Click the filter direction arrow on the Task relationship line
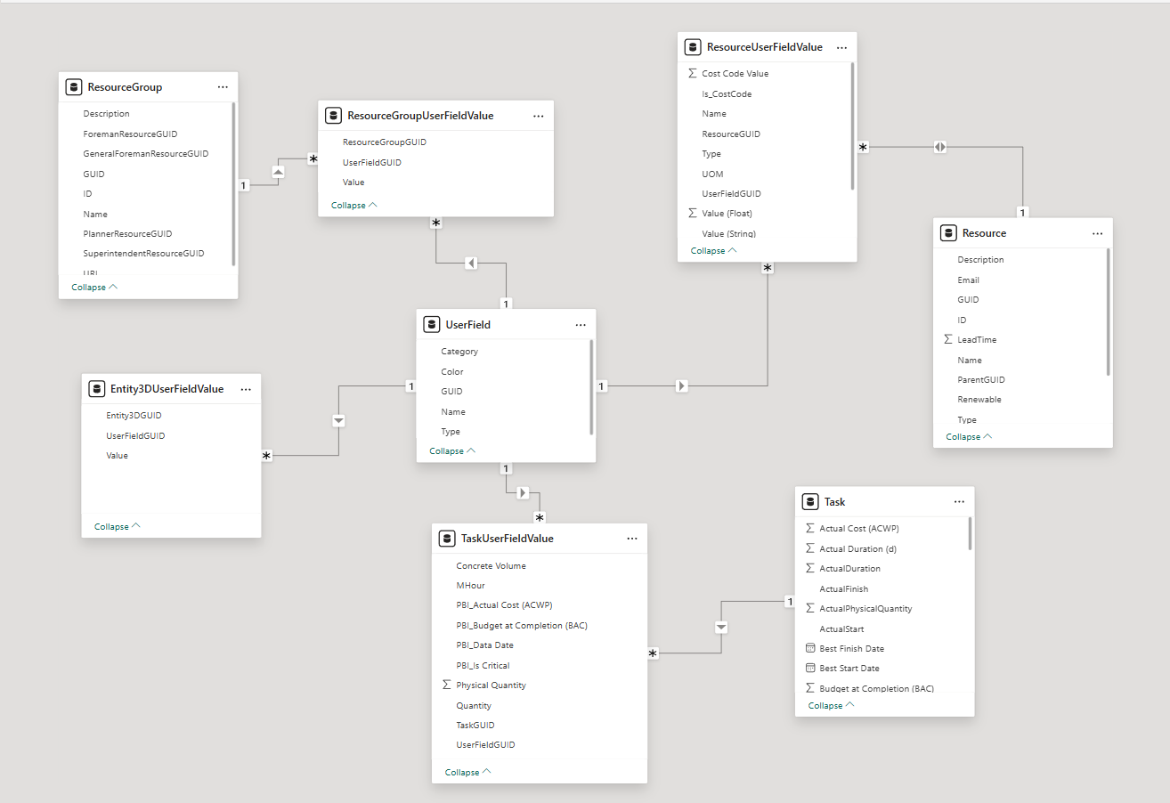This screenshot has width=1170, height=803. click(721, 628)
